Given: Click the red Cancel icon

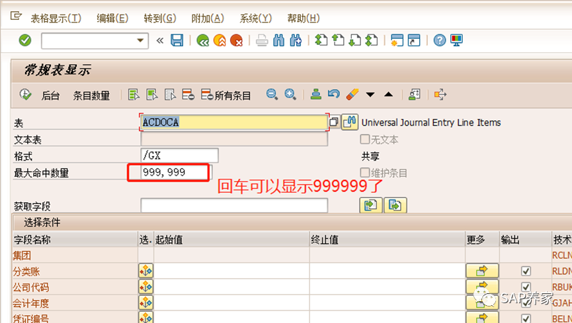Looking at the screenshot, I should pos(236,40).
